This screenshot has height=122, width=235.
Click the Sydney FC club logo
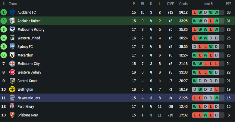[x=12, y=46]
